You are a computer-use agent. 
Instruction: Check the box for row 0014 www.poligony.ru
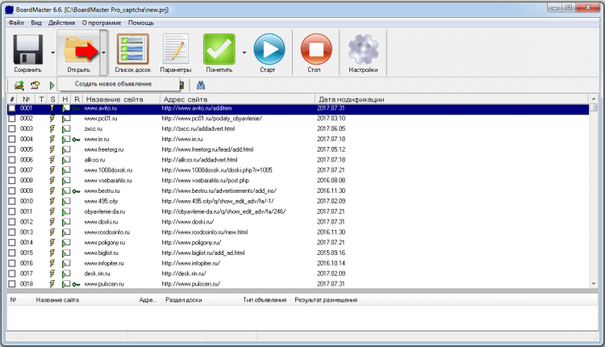(12, 242)
